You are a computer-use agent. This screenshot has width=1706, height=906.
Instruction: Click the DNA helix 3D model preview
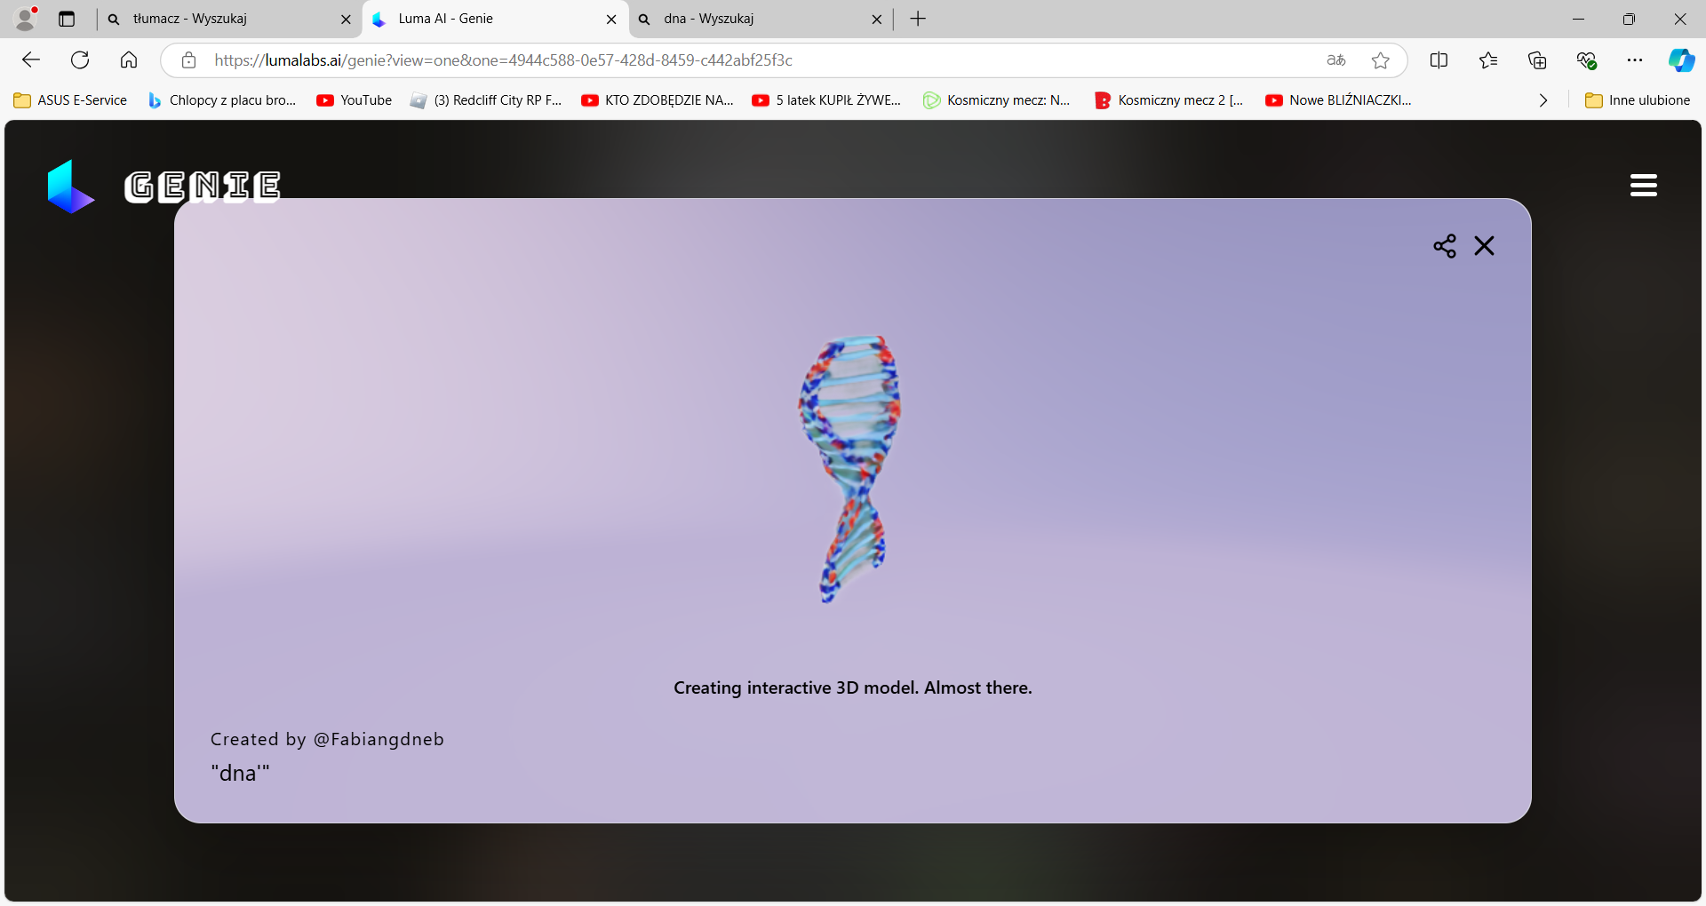coord(850,468)
